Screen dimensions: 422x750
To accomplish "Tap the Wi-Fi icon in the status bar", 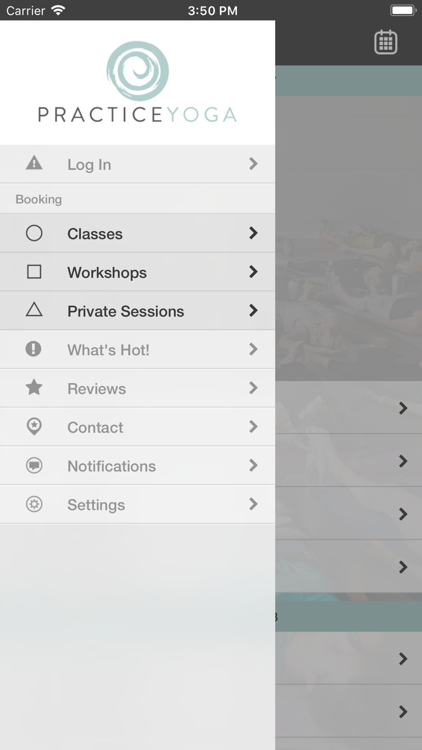I will coord(58,10).
